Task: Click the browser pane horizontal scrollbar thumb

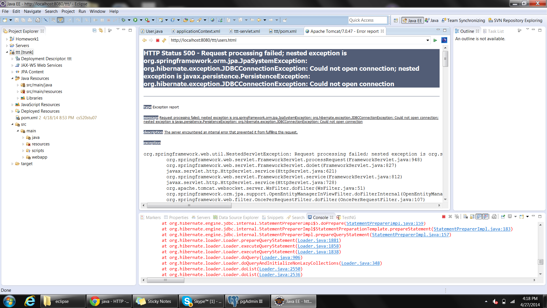Action: (x=189, y=205)
